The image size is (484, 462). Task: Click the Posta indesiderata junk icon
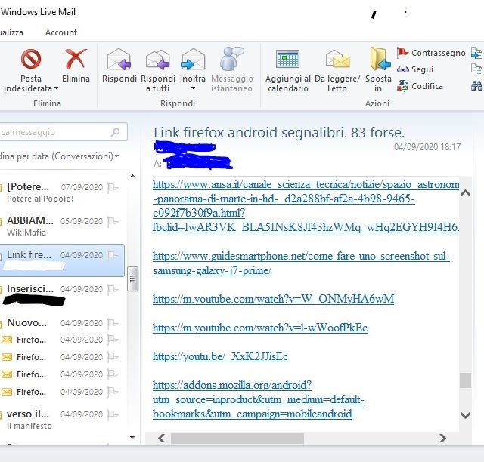coord(31,59)
